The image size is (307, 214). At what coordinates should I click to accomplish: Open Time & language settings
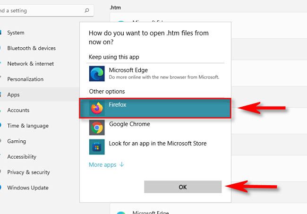click(x=28, y=126)
